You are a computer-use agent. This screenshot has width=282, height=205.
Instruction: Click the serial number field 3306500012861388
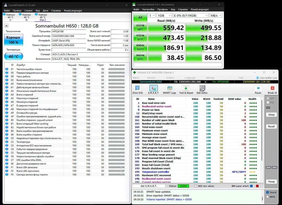(x=69, y=36)
